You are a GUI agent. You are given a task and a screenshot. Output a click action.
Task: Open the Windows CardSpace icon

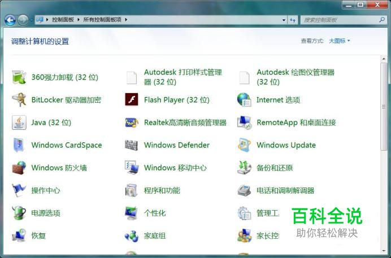coord(19,145)
